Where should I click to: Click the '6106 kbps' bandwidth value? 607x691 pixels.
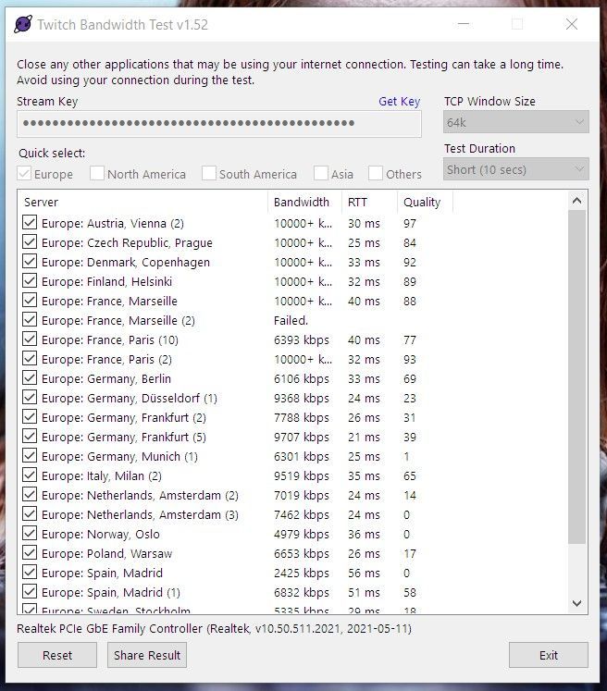[302, 378]
